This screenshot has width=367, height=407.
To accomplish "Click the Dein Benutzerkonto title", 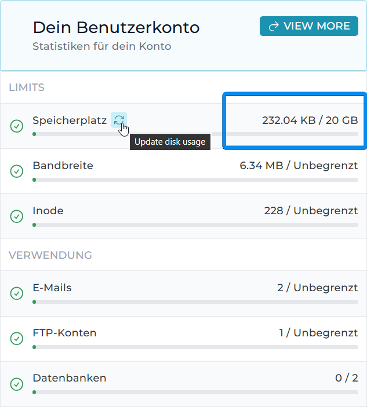I will tap(116, 27).
